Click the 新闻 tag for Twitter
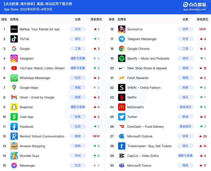Screen dimensions: 211x171 (x=186, y=117)
